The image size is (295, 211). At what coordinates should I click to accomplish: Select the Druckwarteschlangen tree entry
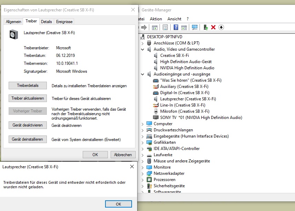[173, 130]
